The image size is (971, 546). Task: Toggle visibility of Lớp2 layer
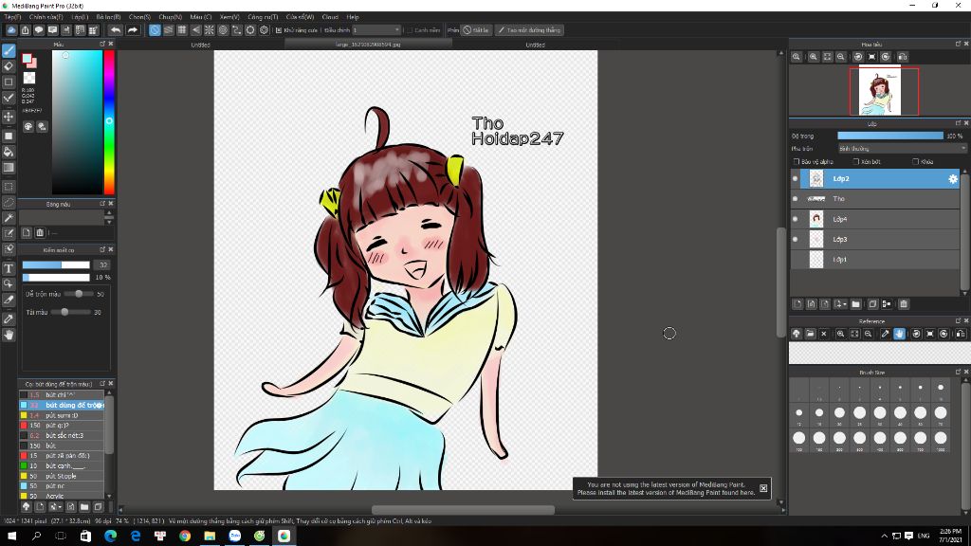point(796,179)
